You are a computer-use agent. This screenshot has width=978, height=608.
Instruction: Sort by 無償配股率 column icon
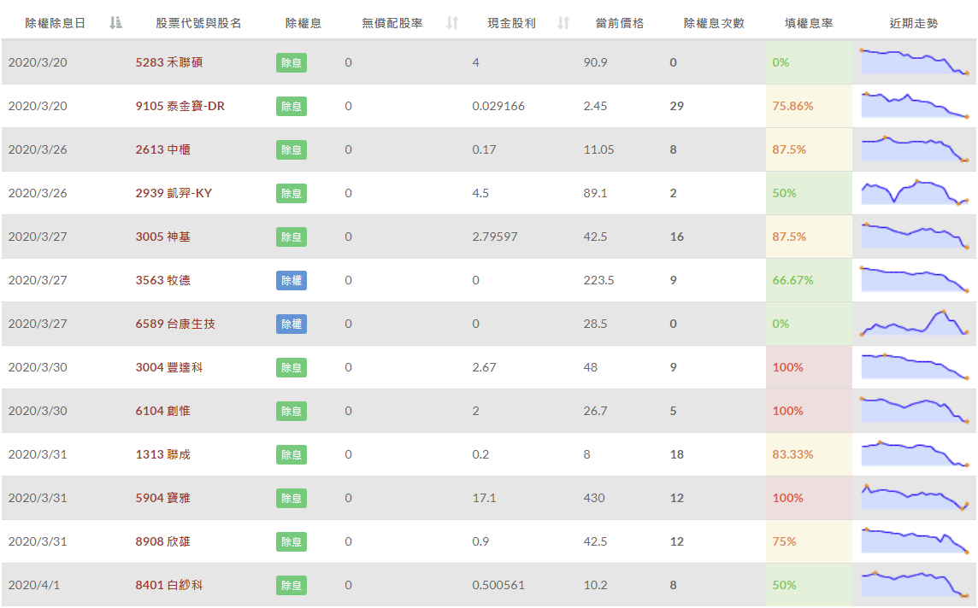point(453,23)
